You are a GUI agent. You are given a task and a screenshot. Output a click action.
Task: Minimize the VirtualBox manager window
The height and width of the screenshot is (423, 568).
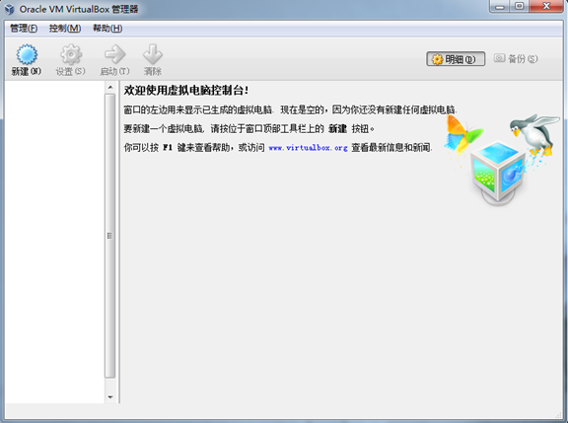[500, 6]
